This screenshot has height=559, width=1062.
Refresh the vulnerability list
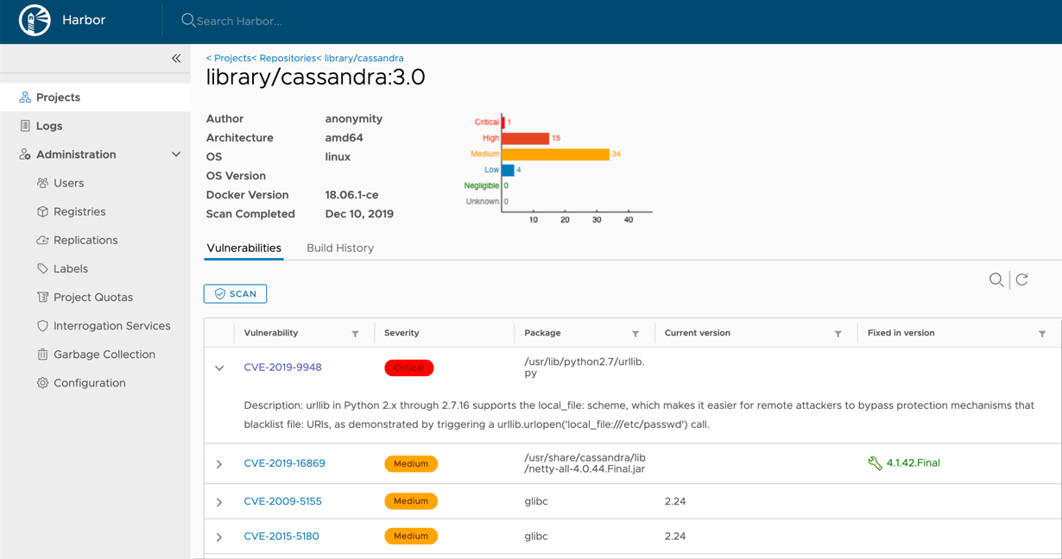(x=1021, y=279)
